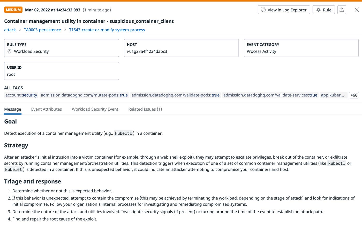Click the shield icon beside Workload Security

9,51
